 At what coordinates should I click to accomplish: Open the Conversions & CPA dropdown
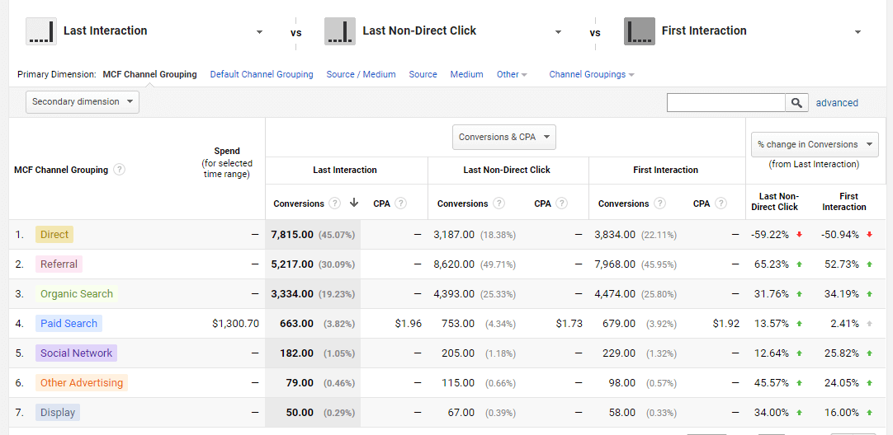[x=503, y=138]
